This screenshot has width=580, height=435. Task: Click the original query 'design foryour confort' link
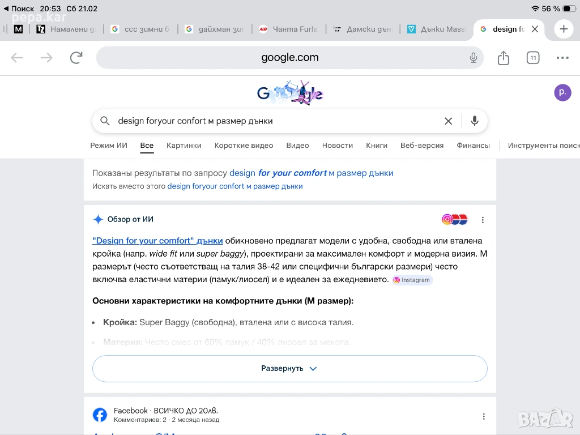(x=235, y=186)
